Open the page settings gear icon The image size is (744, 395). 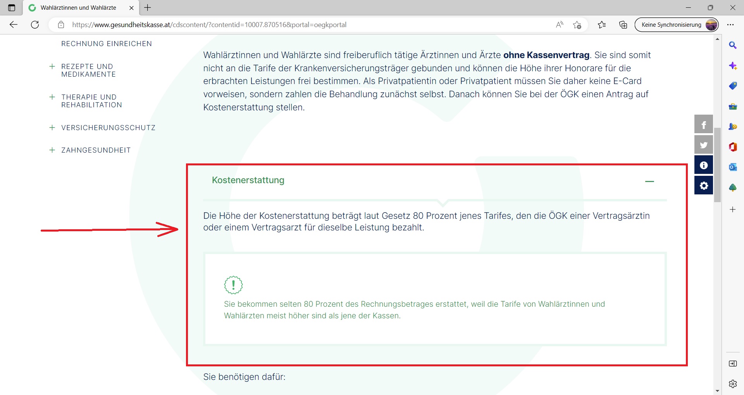(x=703, y=185)
